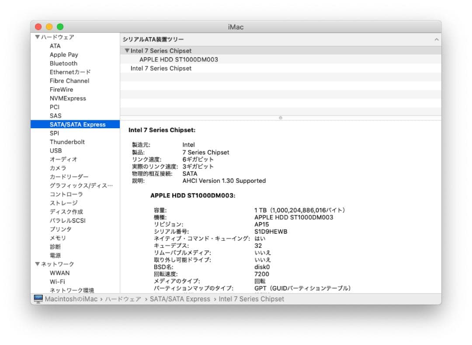Collapse the first Intel 7 Series Chipset tree node
The image size is (472, 345).
127,51
